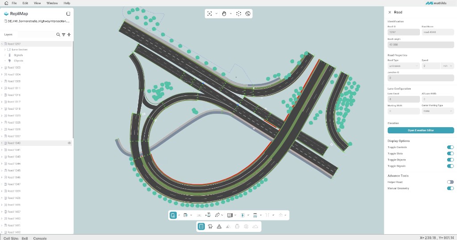Click the Marking Width field
The image size is (457, 240).
point(403,111)
